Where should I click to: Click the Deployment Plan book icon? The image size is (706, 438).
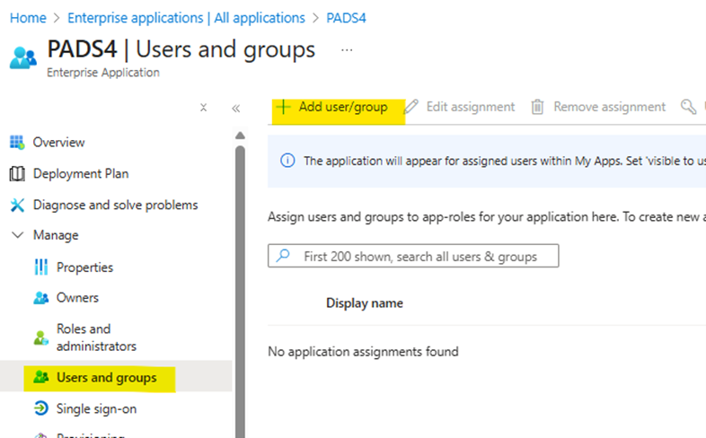[17, 173]
